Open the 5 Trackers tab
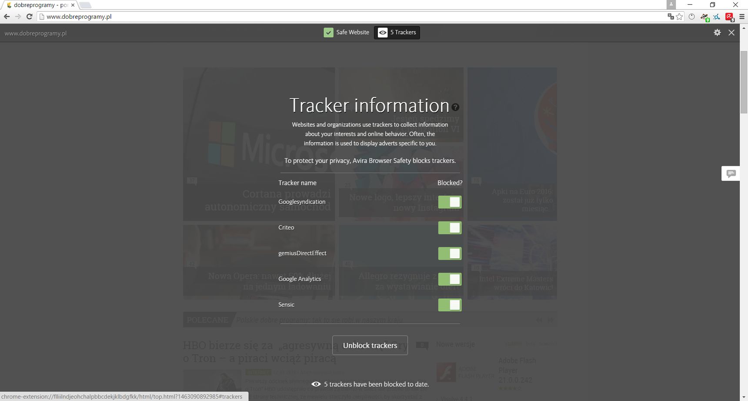The width and height of the screenshot is (748, 401). click(397, 33)
